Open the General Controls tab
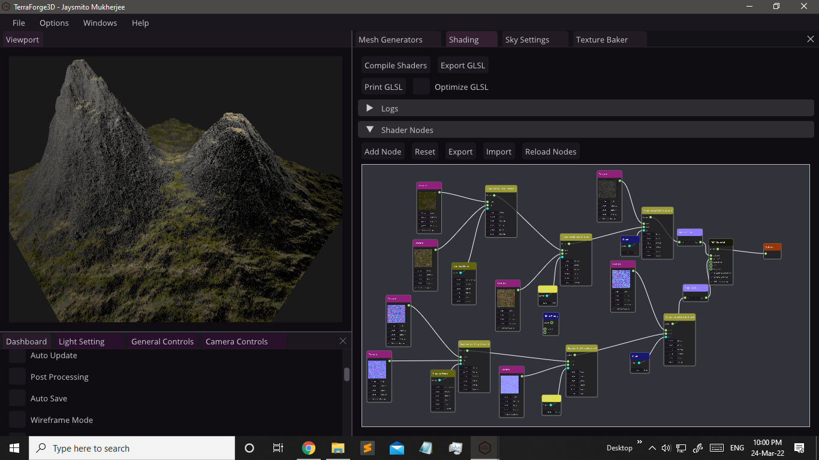The image size is (819, 460). tap(162, 341)
